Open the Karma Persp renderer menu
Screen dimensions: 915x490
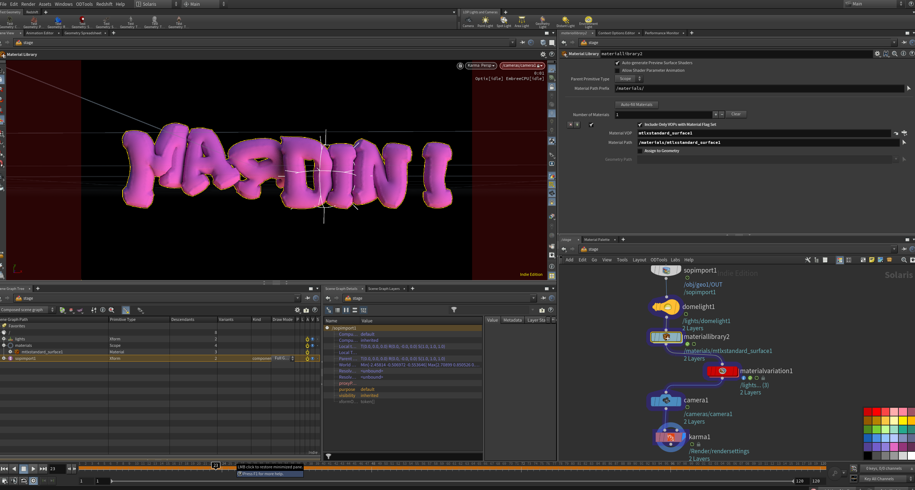click(x=481, y=66)
